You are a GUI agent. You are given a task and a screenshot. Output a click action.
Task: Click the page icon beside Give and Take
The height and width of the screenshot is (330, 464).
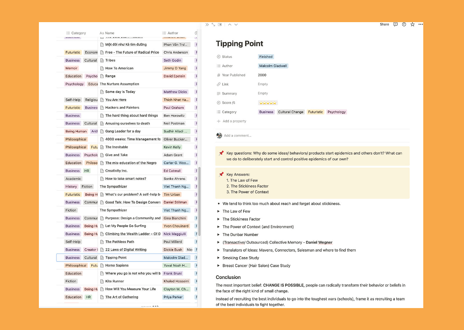pyautogui.click(x=102, y=155)
